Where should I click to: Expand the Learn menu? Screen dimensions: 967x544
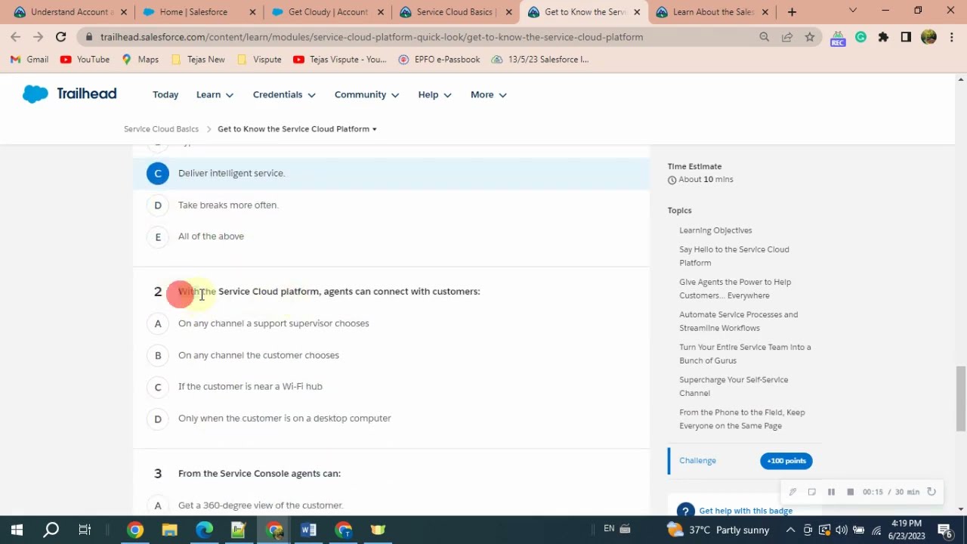215,94
